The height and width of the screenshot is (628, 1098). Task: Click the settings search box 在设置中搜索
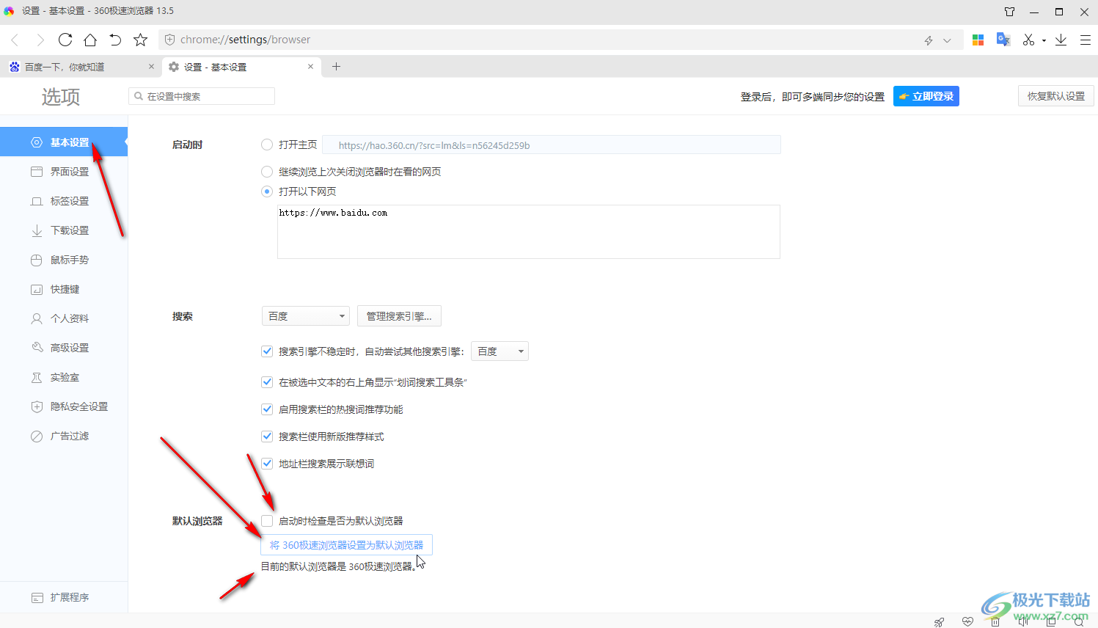pyautogui.click(x=202, y=96)
